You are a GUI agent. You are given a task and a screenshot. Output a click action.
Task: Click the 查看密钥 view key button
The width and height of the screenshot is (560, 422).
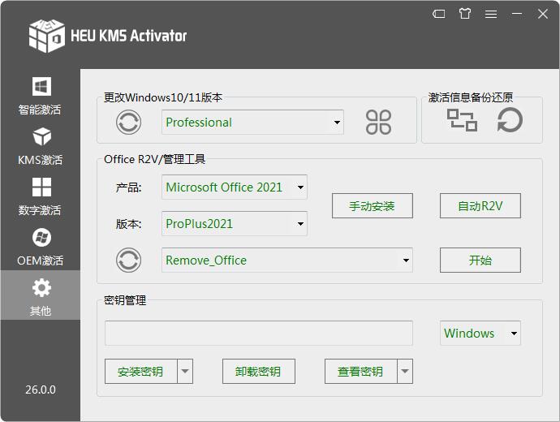pos(361,372)
